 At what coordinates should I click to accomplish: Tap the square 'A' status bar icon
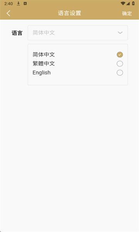(25, 3)
